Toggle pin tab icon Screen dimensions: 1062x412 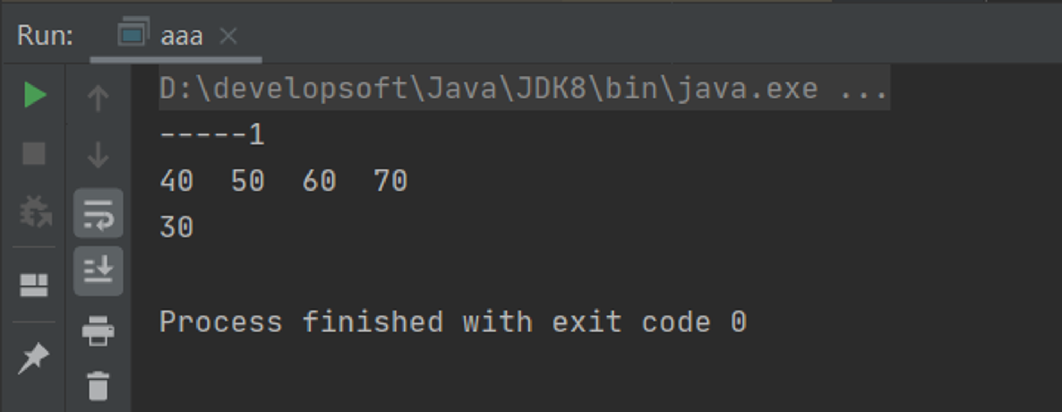click(x=33, y=358)
